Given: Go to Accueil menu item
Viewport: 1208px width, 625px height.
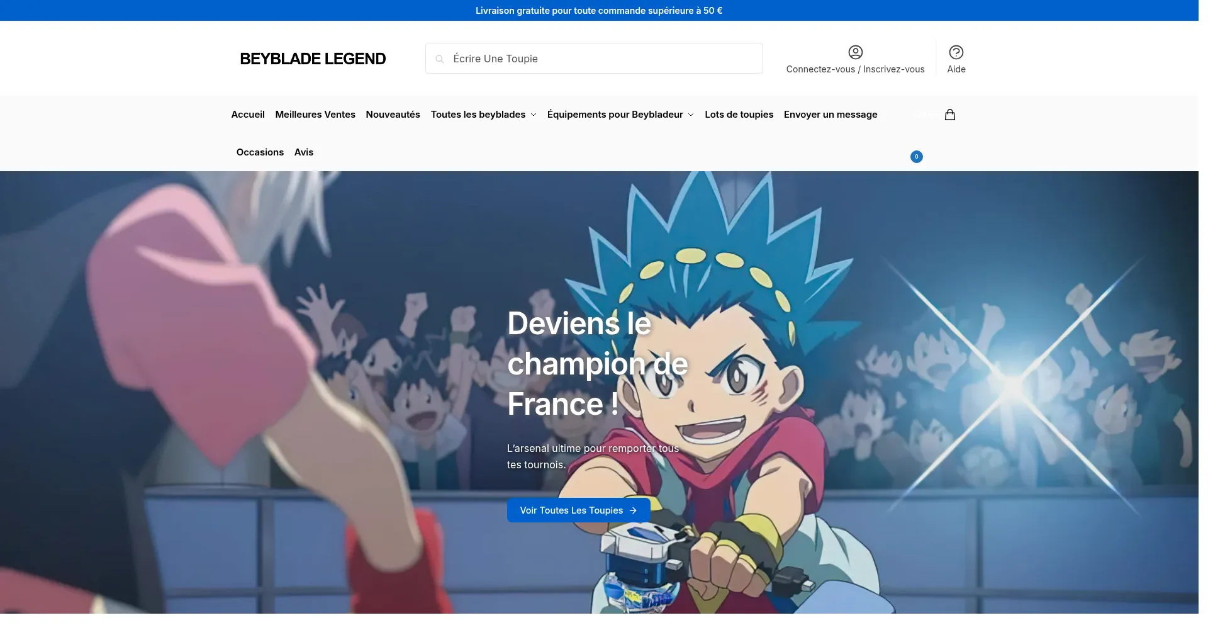Looking at the screenshot, I should click(x=248, y=115).
